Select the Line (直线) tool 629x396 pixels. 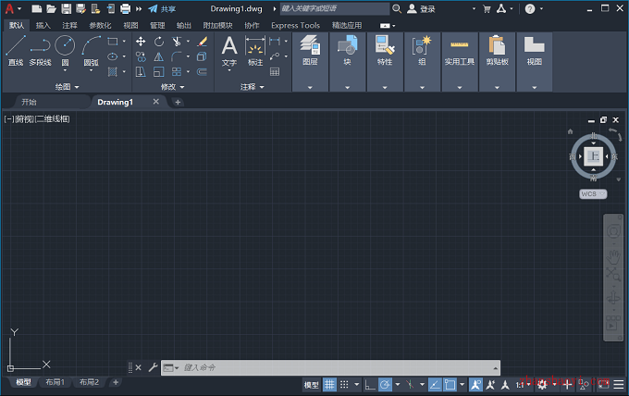click(x=16, y=51)
